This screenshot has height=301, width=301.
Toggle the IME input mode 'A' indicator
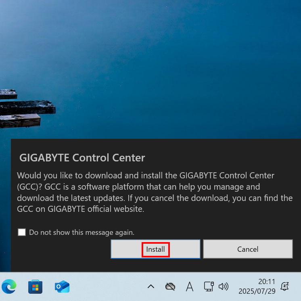coord(190,286)
